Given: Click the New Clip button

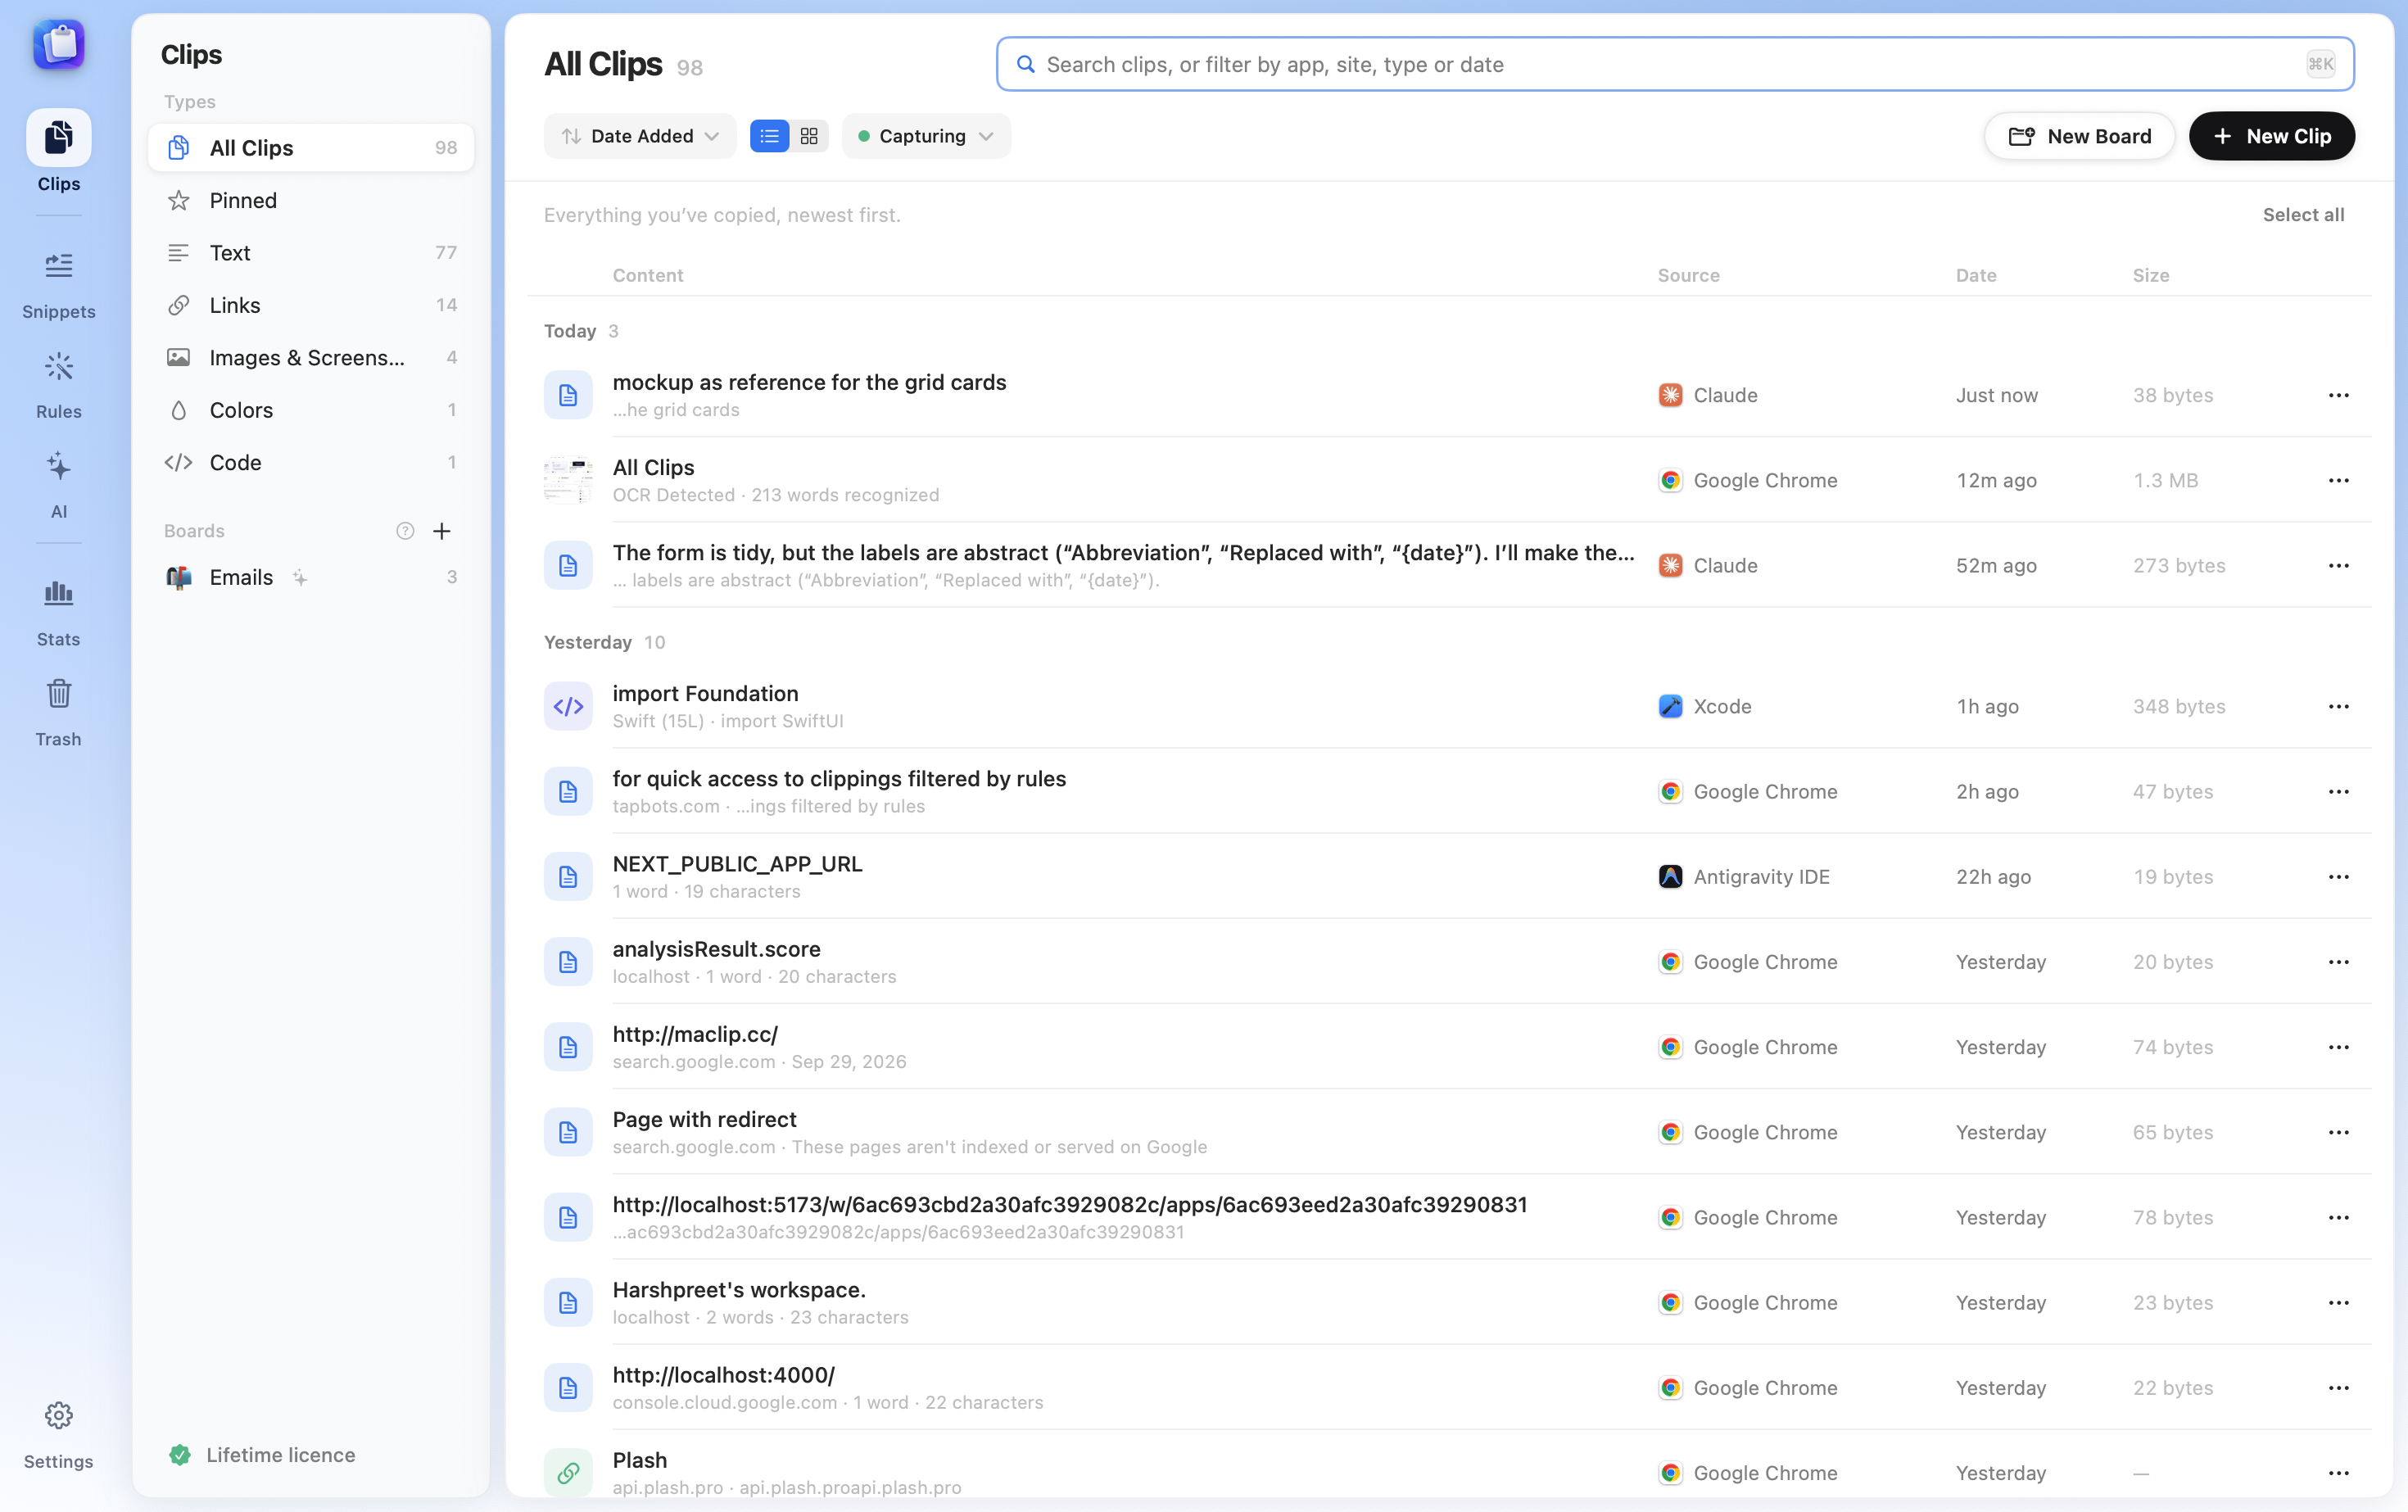Looking at the screenshot, I should pos(2272,136).
